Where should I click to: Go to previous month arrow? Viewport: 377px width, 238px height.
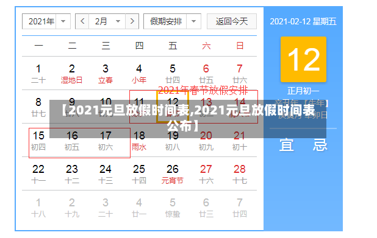(x=82, y=21)
